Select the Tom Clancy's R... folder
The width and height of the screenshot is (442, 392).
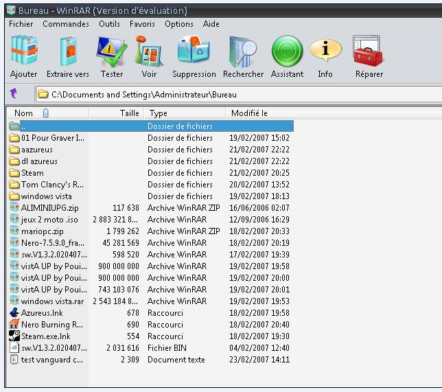pyautogui.click(x=52, y=185)
